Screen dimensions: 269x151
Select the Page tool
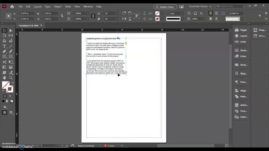click(5, 35)
